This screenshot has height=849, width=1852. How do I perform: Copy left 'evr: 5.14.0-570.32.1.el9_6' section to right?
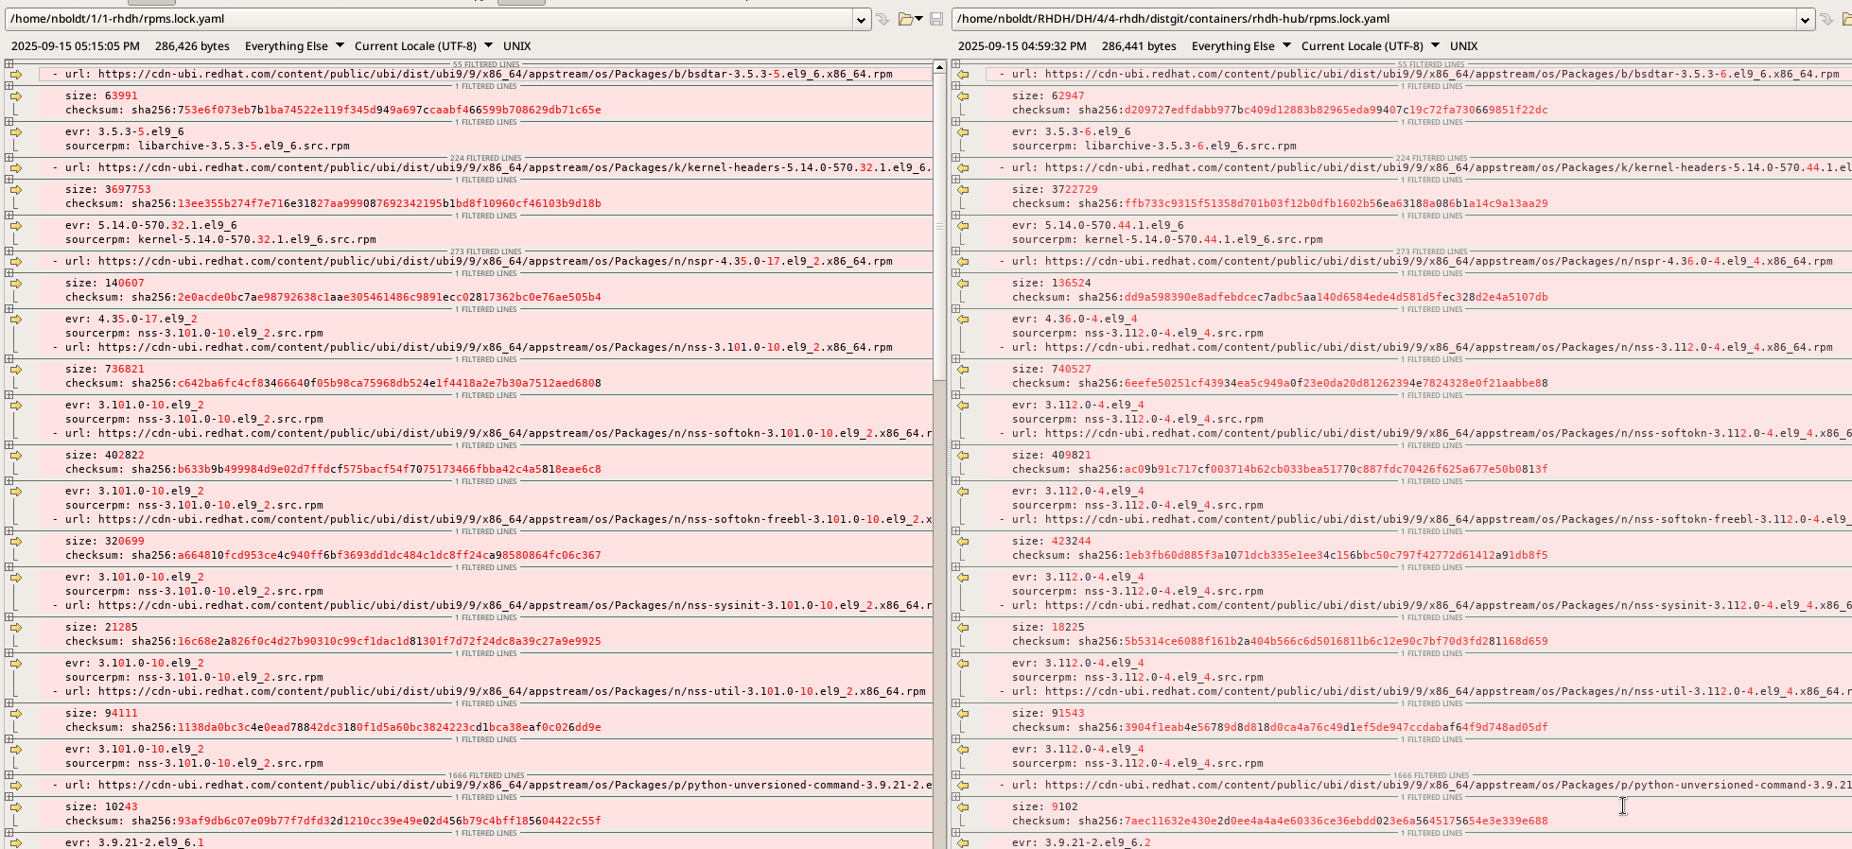tap(16, 225)
